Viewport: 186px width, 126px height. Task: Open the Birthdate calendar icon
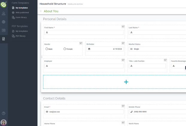click(x=89, y=49)
